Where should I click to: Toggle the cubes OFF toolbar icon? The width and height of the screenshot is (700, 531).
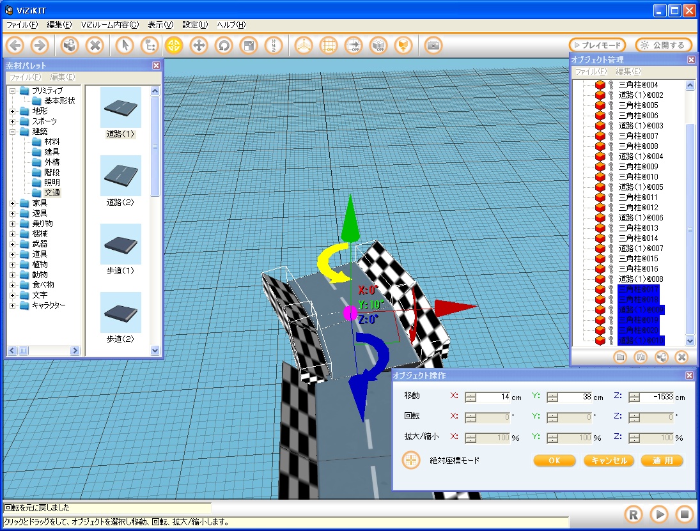coord(378,45)
